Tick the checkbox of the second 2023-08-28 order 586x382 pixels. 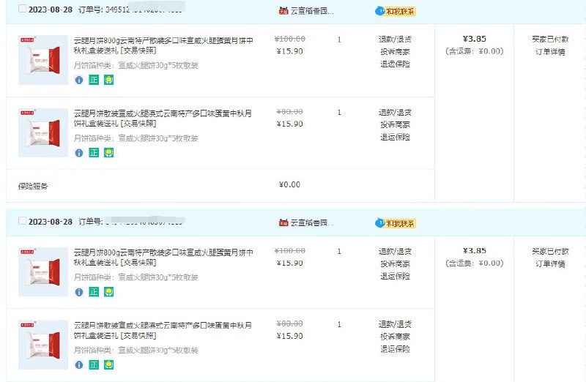(23, 221)
